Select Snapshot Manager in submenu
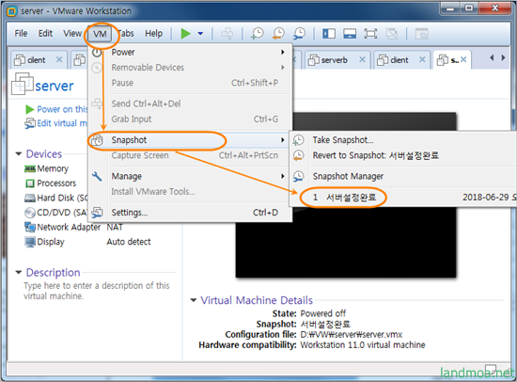Screen dimensions: 517x382 click(348, 176)
